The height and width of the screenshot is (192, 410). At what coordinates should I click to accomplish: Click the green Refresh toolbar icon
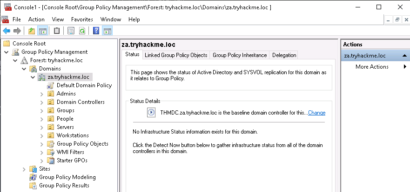[x=82, y=31]
